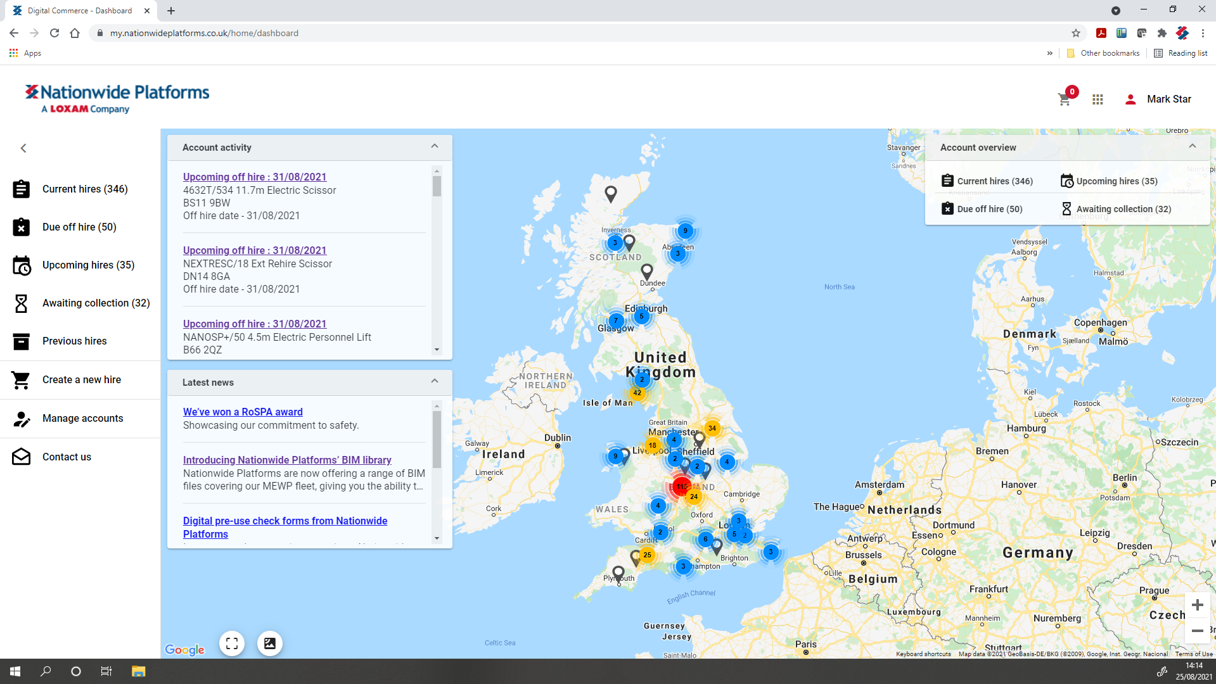Collapse the Latest news panel

pyautogui.click(x=435, y=381)
